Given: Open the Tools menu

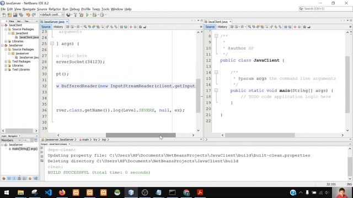Looking at the screenshot, I should pyautogui.click(x=105, y=9).
